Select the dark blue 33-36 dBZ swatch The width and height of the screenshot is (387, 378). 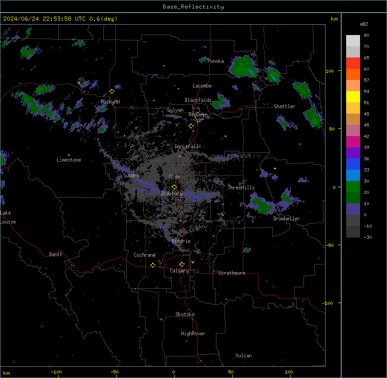click(x=353, y=164)
